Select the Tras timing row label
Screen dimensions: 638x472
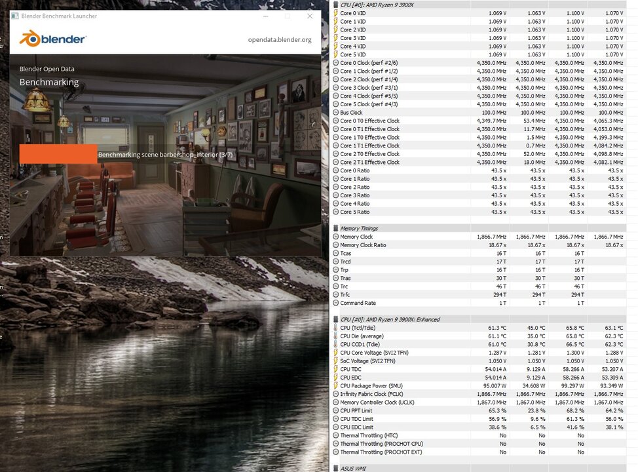point(345,278)
